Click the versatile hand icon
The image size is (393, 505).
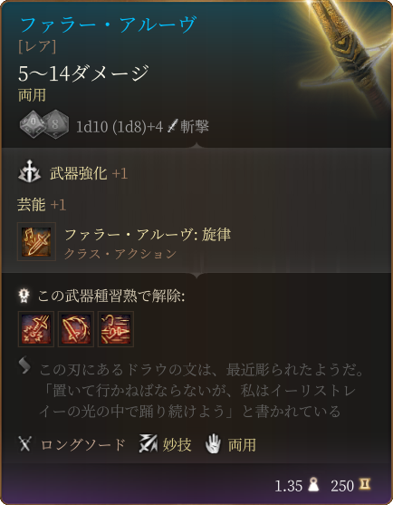(x=213, y=444)
